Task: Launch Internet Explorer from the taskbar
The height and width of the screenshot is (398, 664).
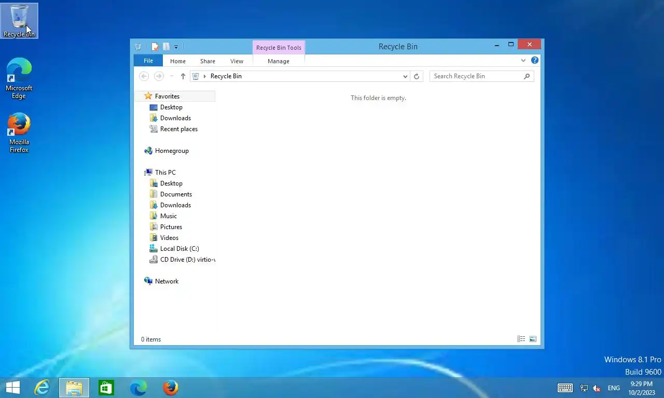Action: pos(41,388)
